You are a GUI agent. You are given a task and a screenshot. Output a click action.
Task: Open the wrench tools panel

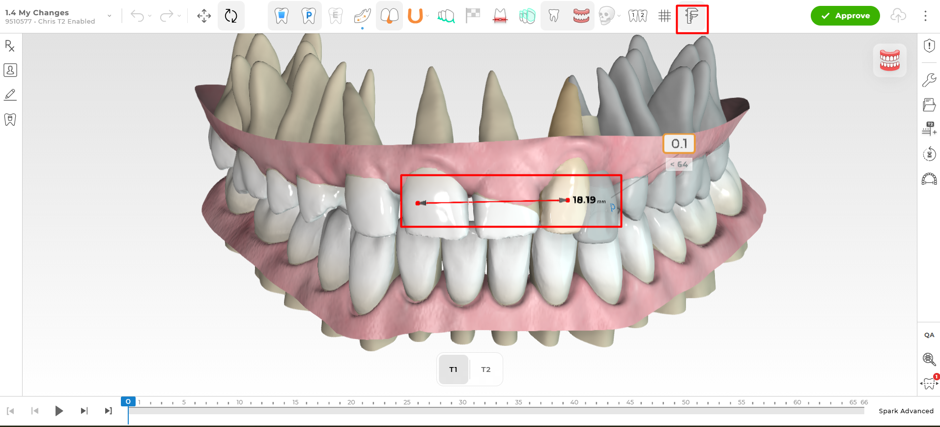929,80
